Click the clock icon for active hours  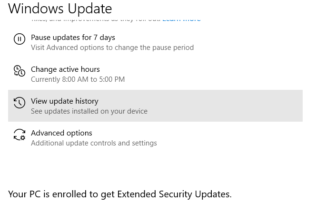tap(19, 71)
